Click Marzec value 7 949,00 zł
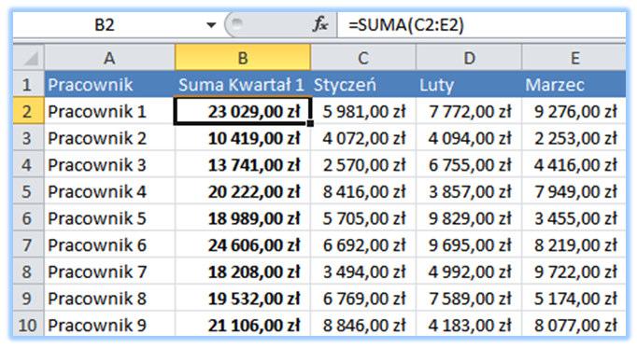The width and height of the screenshot is (637, 348). [x=574, y=191]
